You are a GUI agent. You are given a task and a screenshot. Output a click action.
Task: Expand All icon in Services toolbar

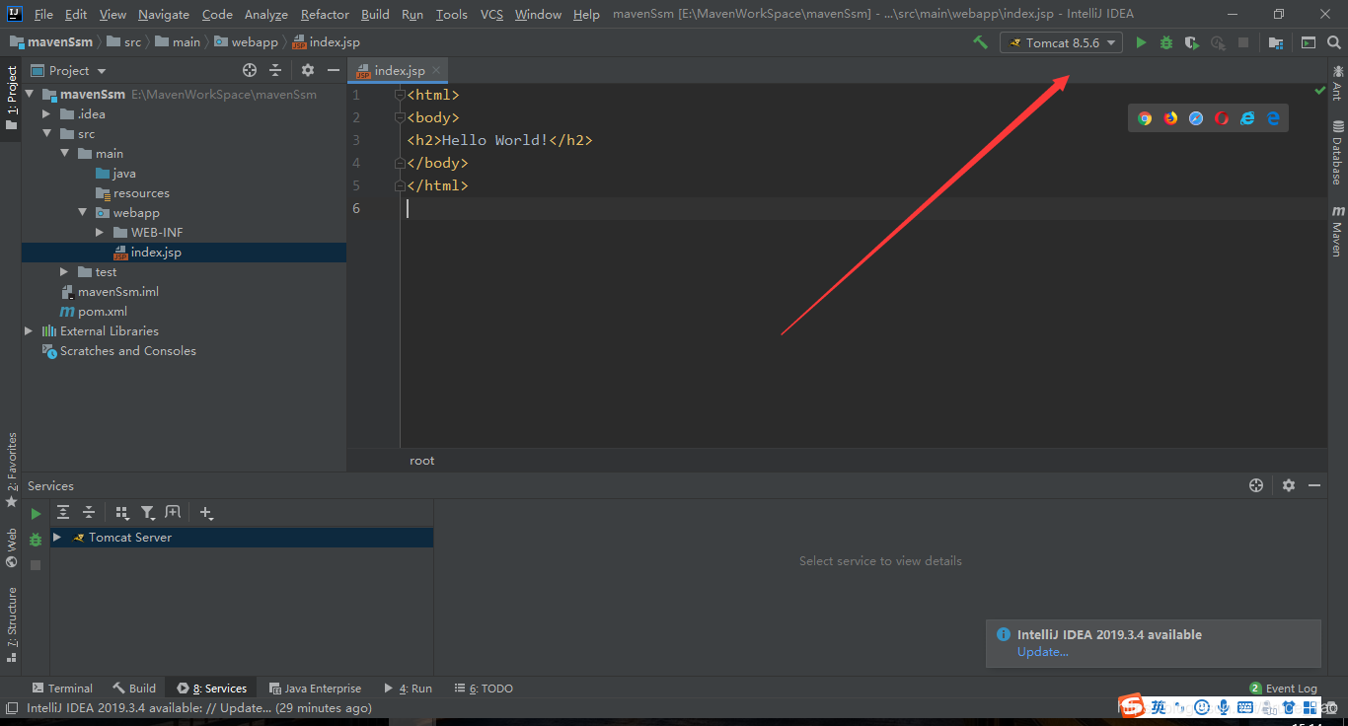click(x=63, y=512)
